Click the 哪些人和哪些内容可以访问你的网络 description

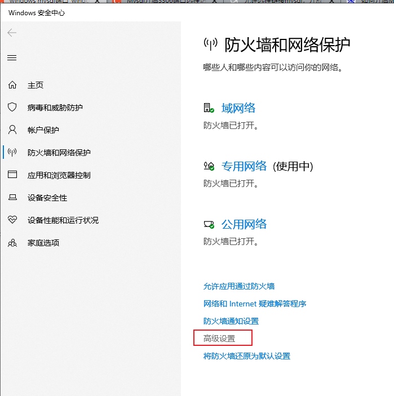point(273,68)
